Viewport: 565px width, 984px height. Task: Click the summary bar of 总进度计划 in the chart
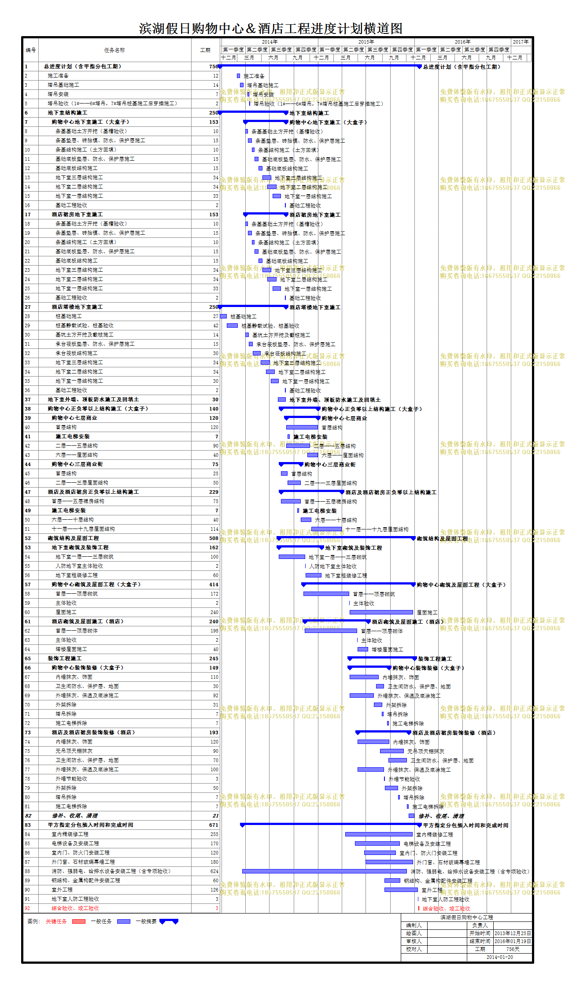coord(320,66)
